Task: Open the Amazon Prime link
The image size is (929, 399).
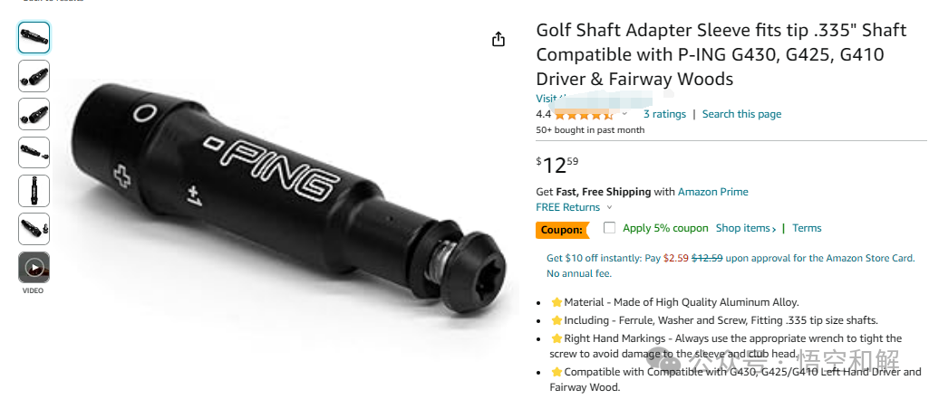Action: [712, 192]
